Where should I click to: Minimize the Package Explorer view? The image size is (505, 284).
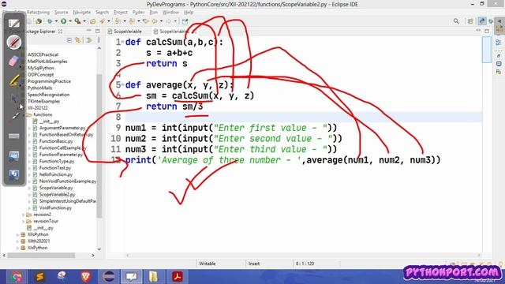click(x=89, y=31)
